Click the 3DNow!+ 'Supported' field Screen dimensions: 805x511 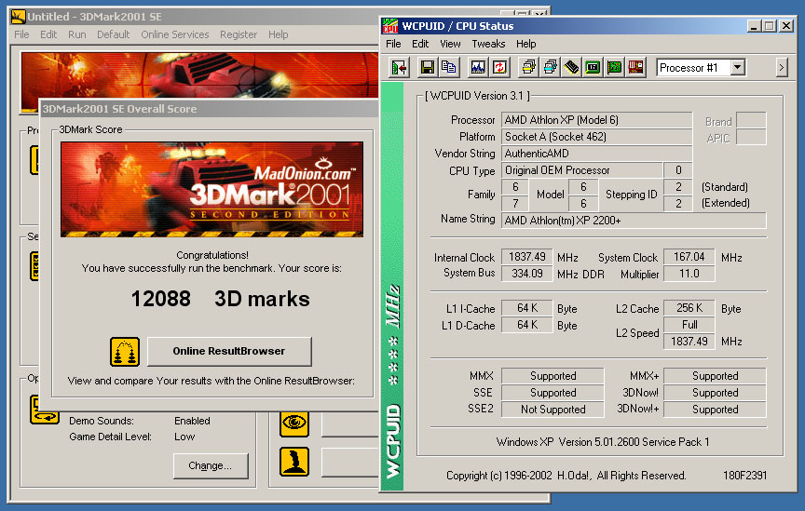pyautogui.click(x=715, y=410)
